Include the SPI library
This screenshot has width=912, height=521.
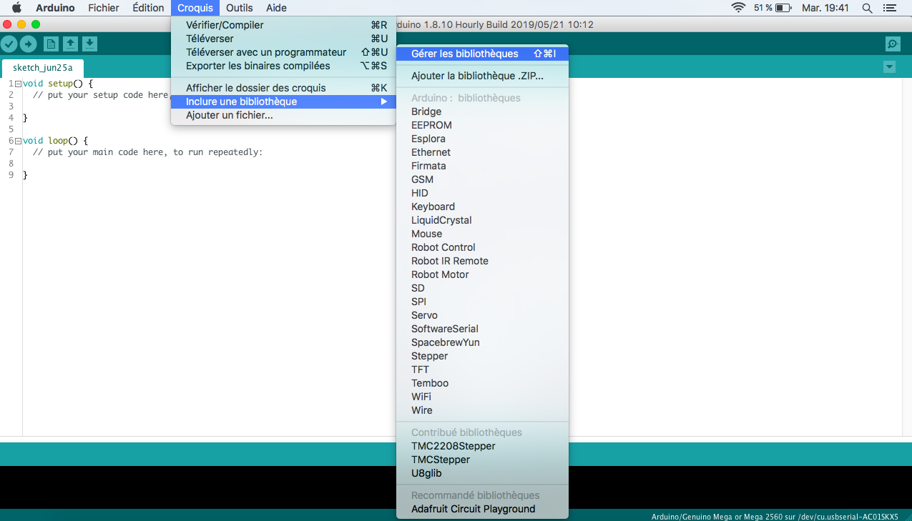pos(483,302)
